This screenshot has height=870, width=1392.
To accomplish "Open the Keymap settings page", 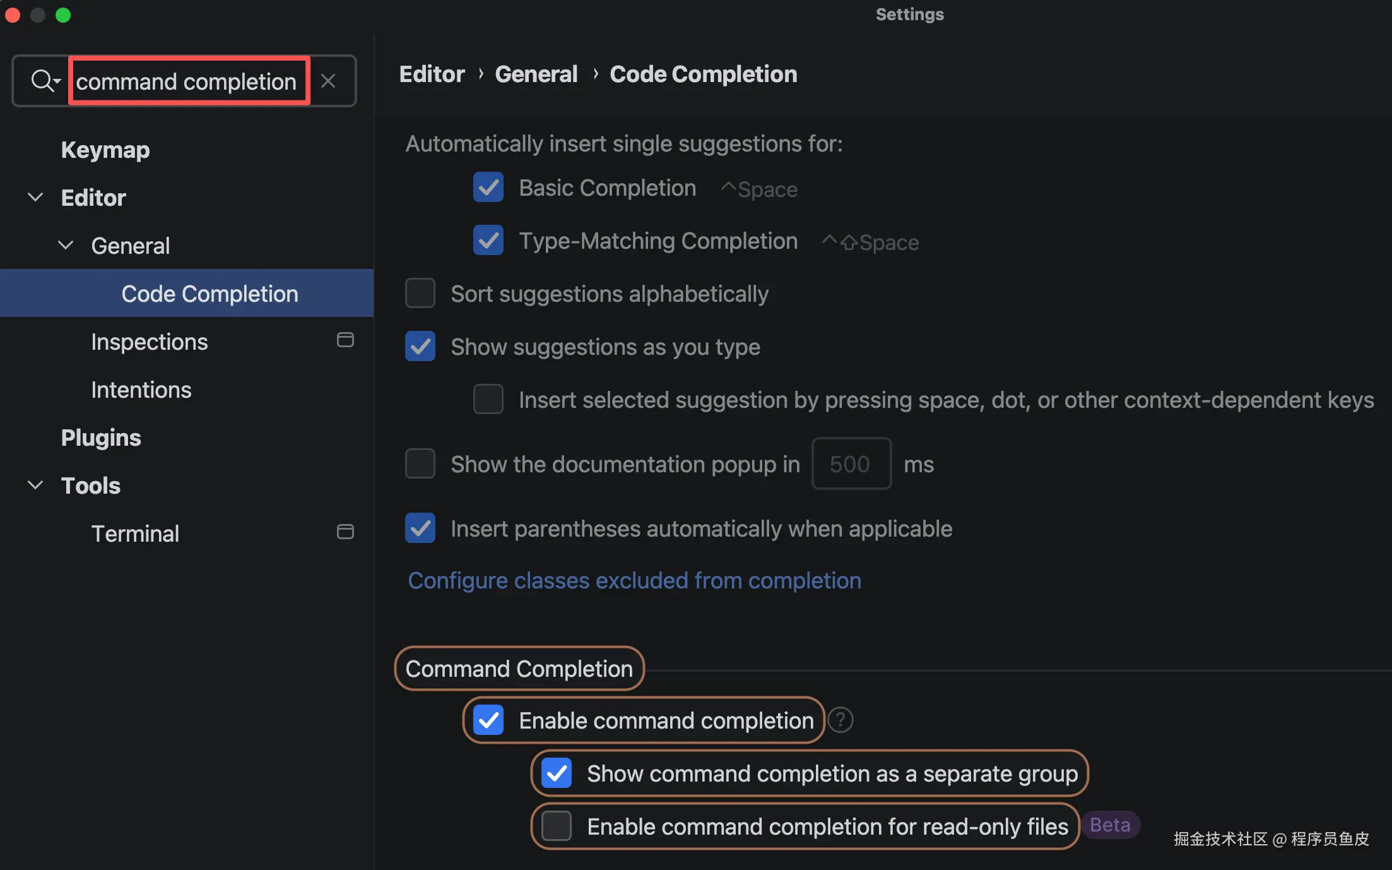I will 105,150.
